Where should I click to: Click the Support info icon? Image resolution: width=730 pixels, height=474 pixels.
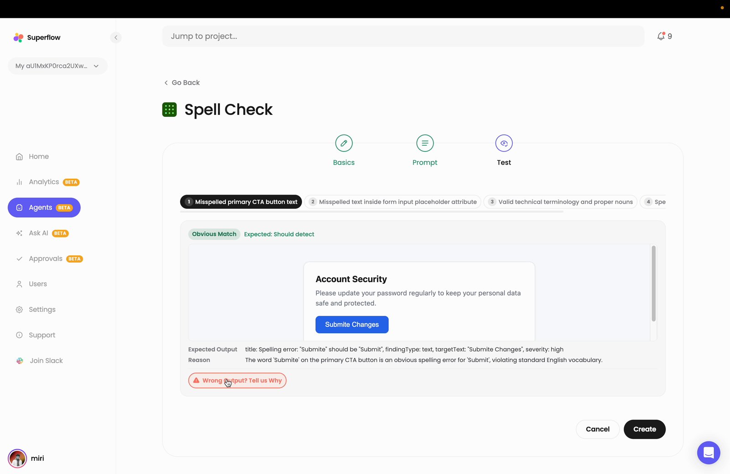[19, 335]
